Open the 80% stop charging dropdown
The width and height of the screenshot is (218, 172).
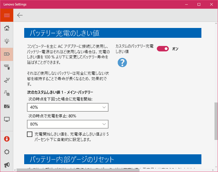67,124
